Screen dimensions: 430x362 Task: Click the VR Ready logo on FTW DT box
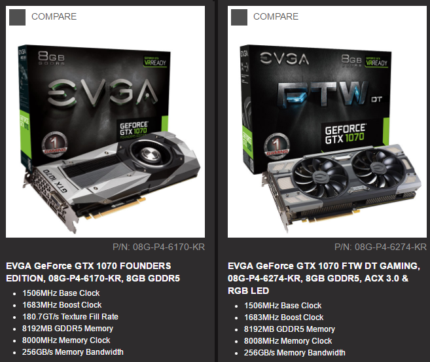377,62
